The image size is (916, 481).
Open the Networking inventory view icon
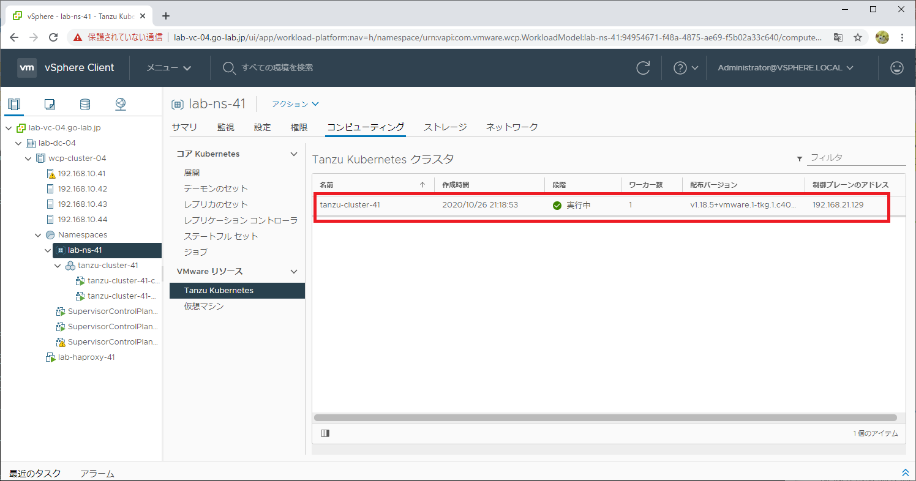pyautogui.click(x=121, y=104)
